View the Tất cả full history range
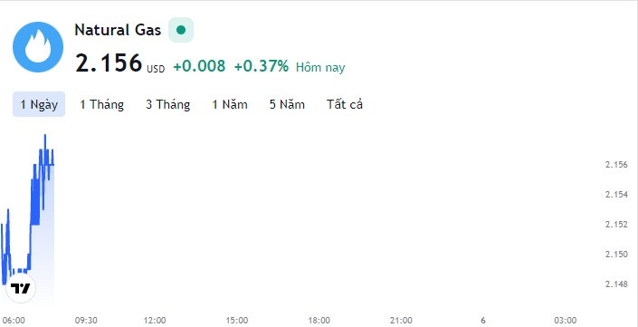638x327 pixels. point(345,104)
